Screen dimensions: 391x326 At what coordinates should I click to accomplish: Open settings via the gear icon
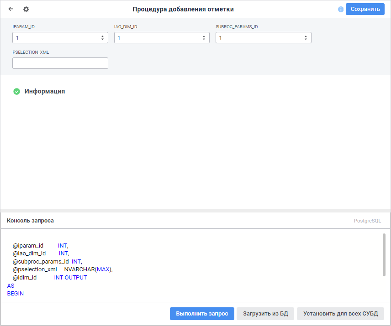26,9
